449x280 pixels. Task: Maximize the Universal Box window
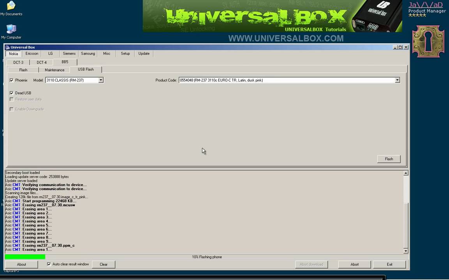tap(400, 47)
